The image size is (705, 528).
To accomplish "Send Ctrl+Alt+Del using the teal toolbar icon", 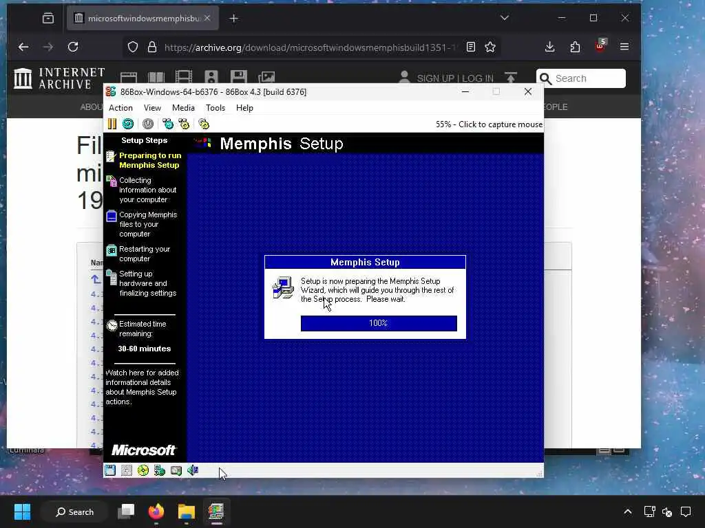I will 168,124.
